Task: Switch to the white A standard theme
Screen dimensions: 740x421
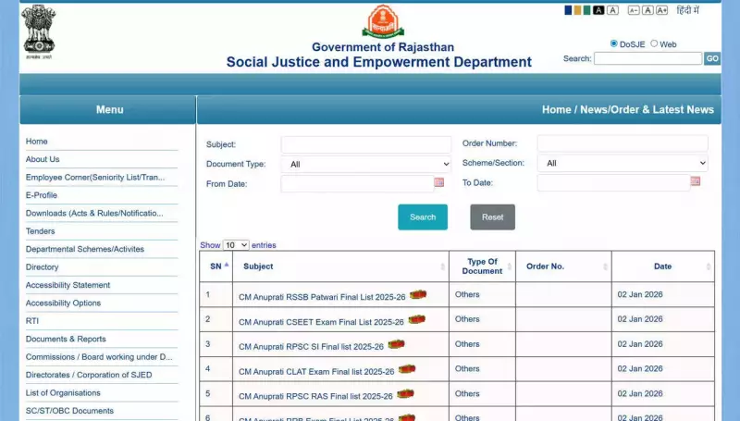Action: click(x=612, y=10)
